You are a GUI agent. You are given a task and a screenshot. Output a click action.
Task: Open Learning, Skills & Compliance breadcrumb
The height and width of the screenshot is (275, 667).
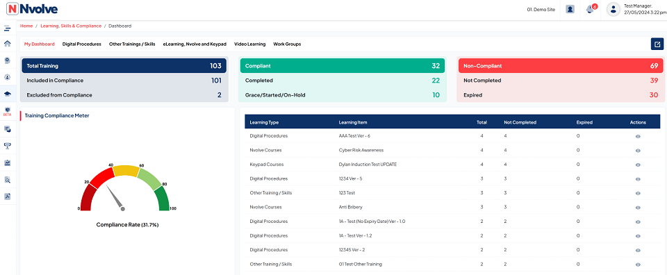(71, 26)
